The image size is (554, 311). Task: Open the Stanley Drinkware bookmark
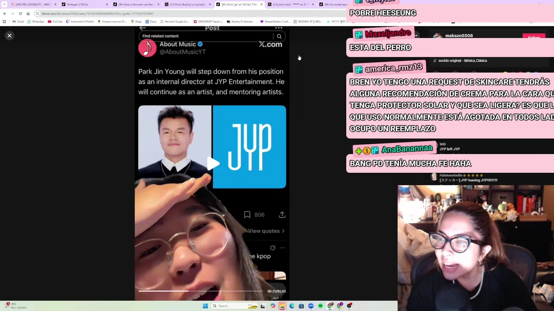[x=240, y=22]
